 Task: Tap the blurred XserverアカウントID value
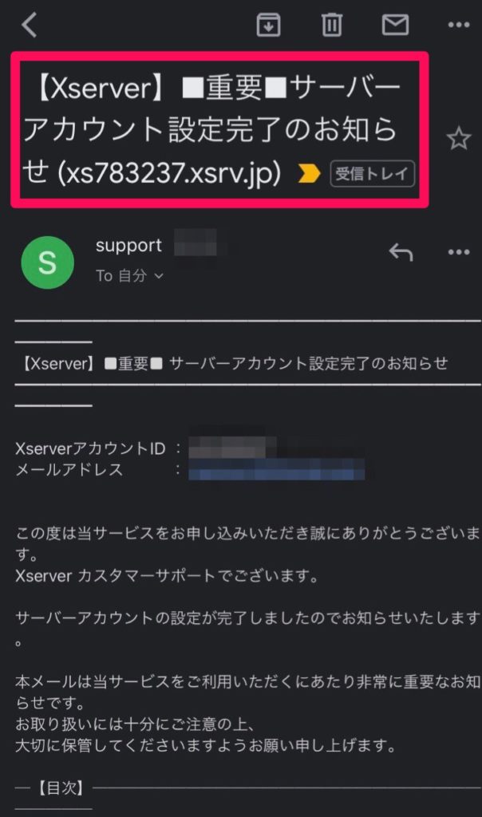233,448
